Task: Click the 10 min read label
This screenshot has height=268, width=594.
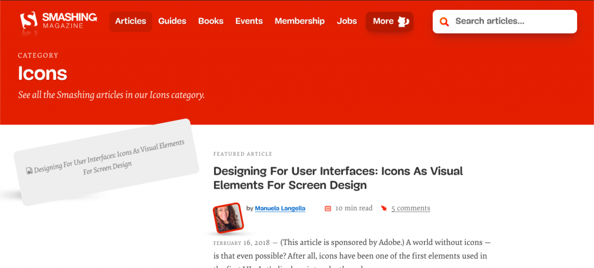Action: coord(354,208)
